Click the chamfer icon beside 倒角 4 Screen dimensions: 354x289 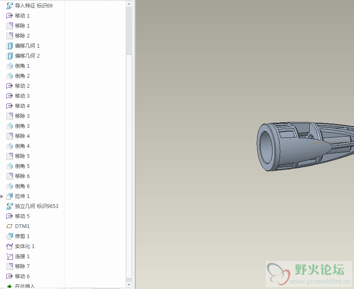(10, 146)
